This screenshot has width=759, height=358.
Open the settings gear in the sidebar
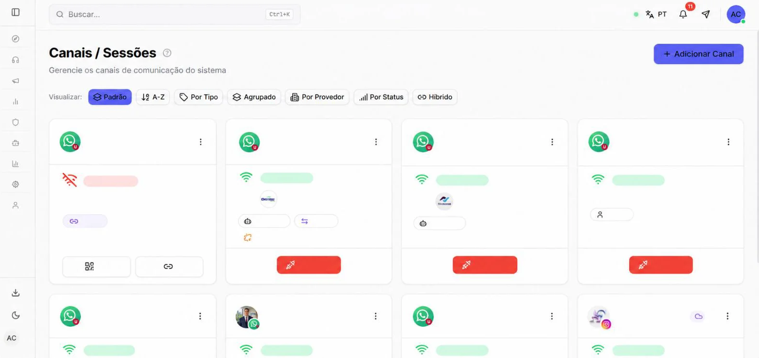point(15,185)
